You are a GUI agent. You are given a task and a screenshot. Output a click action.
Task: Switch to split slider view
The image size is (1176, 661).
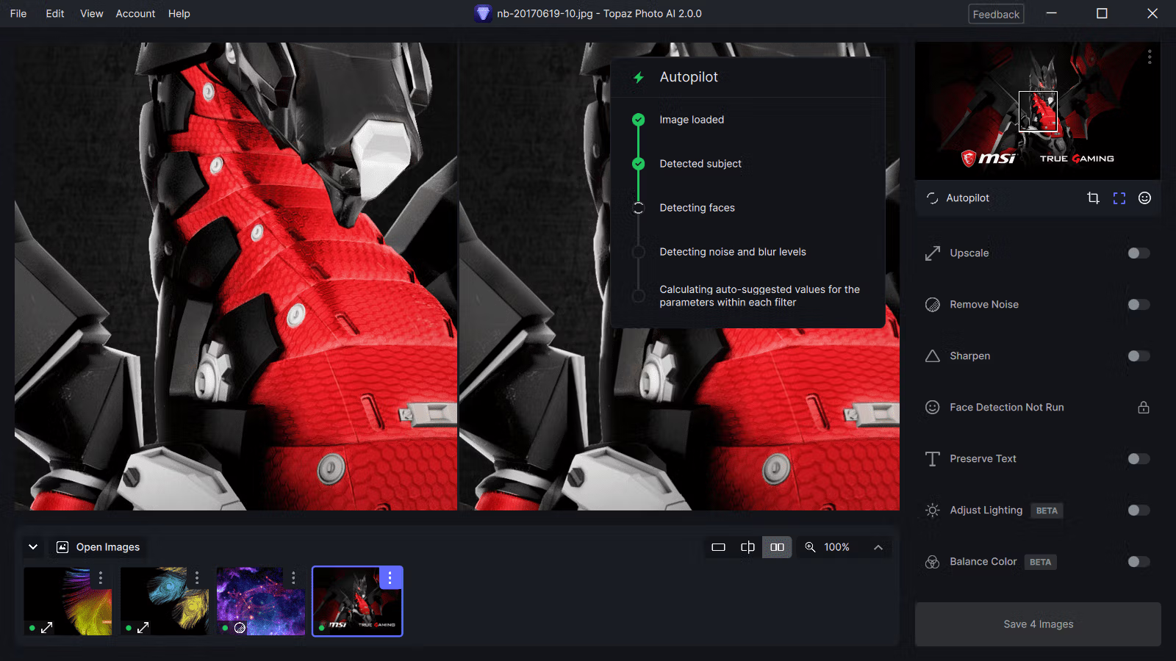747,547
